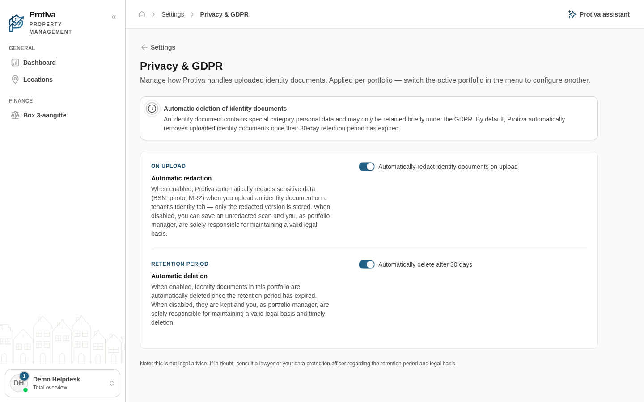Click Privacy & GDPR breadcrumb item
644x402 pixels.
click(x=224, y=14)
